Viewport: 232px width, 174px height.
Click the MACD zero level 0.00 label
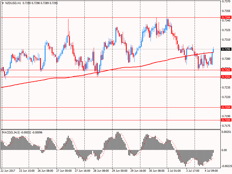tap(224, 150)
